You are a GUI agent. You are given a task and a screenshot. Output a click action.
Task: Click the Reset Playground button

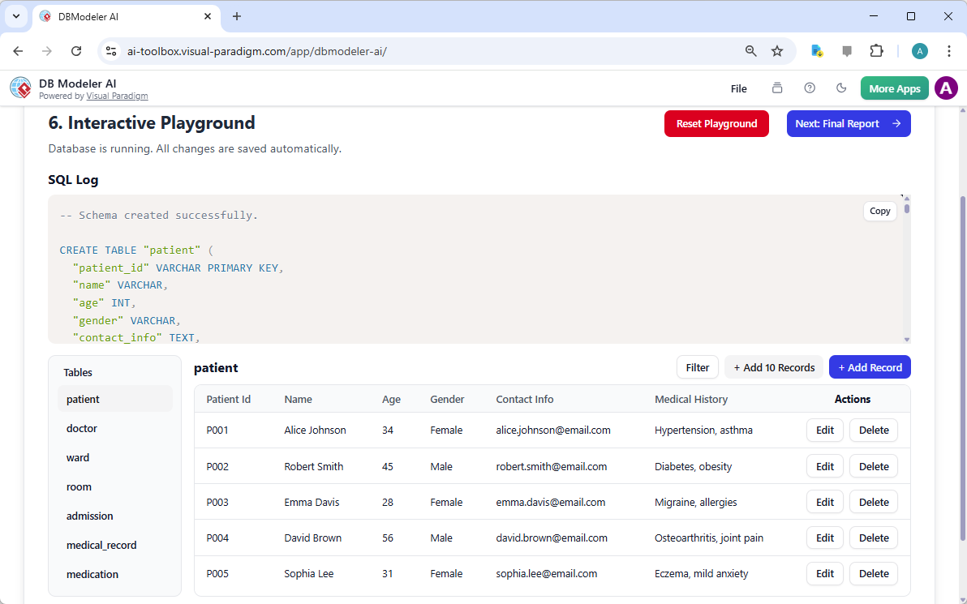(x=716, y=123)
